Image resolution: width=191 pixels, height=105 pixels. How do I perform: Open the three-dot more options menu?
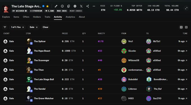pyautogui.click(x=94, y=6)
